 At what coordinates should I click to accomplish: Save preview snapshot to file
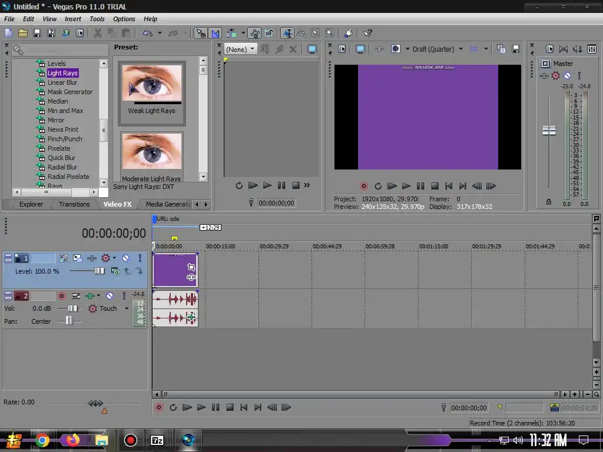[x=516, y=49]
